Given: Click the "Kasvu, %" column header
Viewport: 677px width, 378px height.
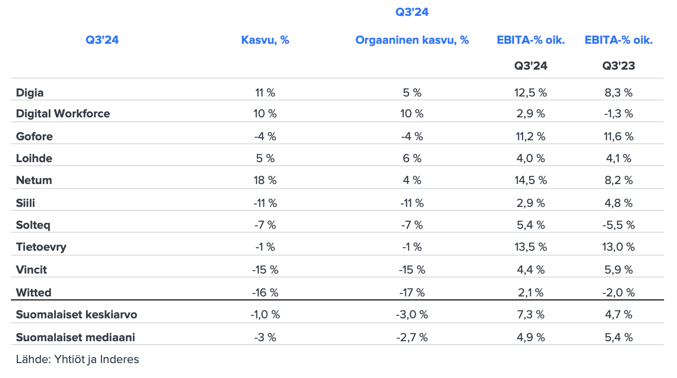Looking at the screenshot, I should (265, 40).
